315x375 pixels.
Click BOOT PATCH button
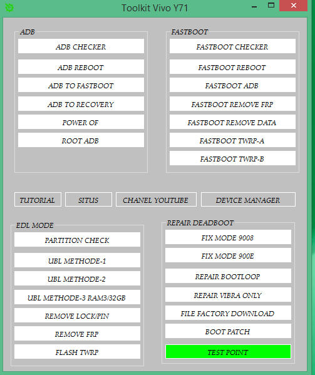tap(228, 331)
